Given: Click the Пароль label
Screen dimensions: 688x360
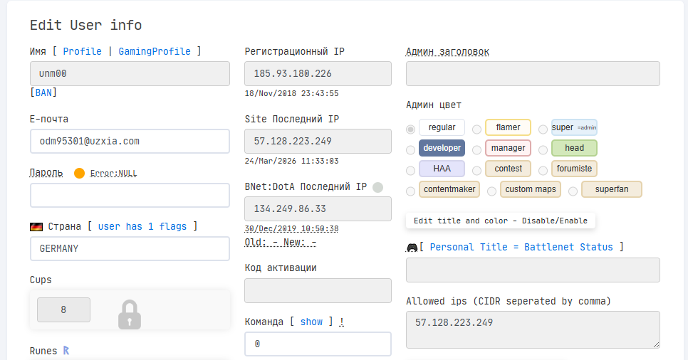Looking at the screenshot, I should click(x=46, y=173).
